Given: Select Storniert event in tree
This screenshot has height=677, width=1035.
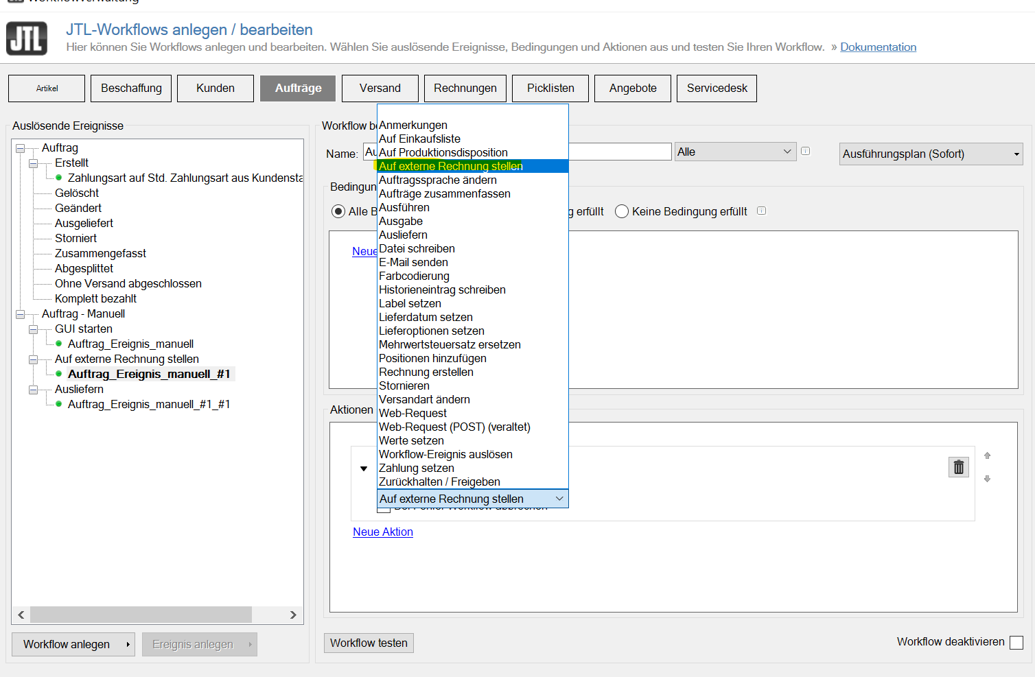Looking at the screenshot, I should pyautogui.click(x=75, y=238).
